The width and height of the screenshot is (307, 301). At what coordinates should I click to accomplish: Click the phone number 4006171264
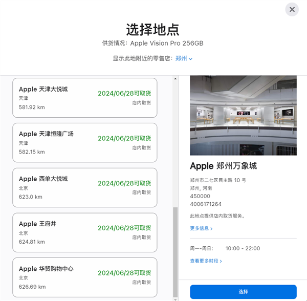coord(206,204)
